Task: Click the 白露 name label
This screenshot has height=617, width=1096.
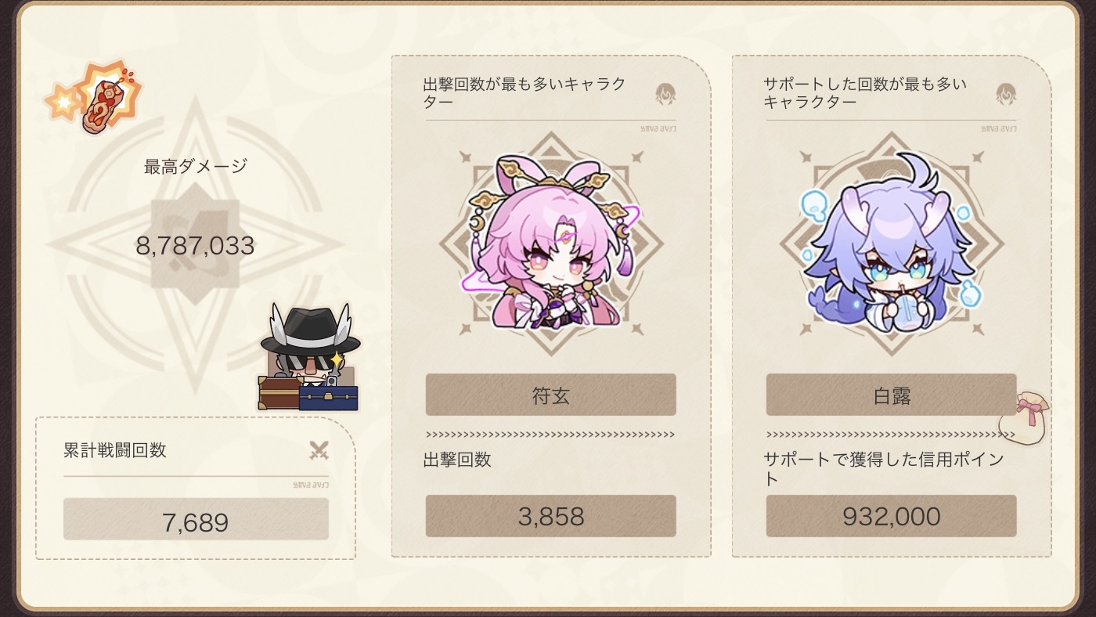Action: click(x=891, y=395)
